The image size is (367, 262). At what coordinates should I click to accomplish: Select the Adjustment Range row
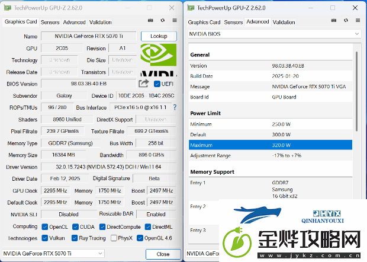[x=271, y=155]
